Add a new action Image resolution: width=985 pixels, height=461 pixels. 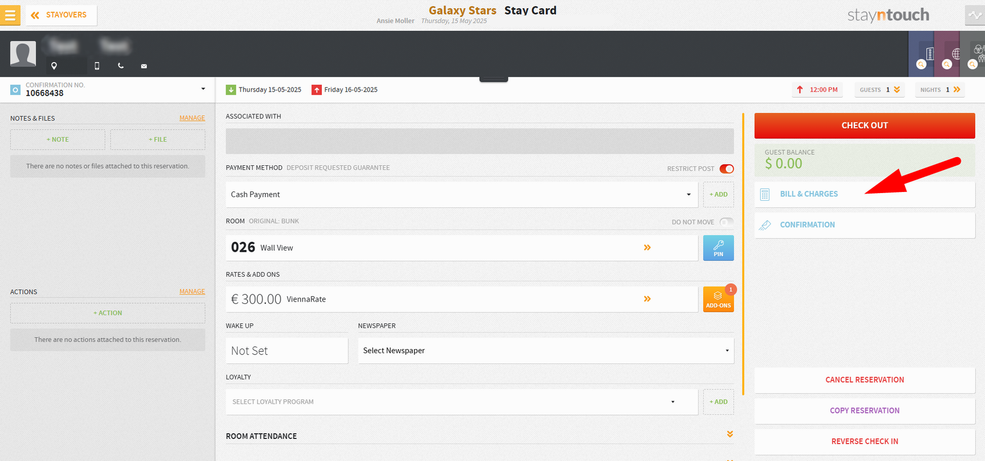(108, 313)
